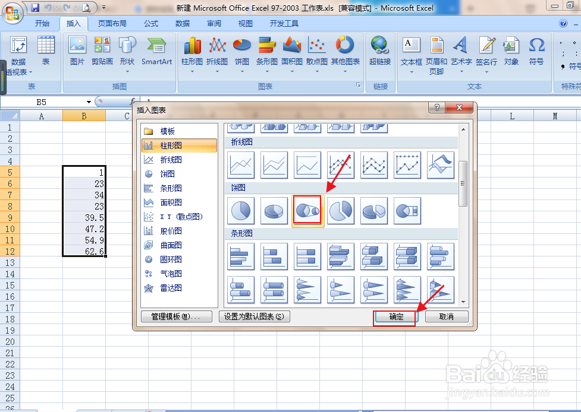Open the other charts (其他图表) ribbon button

346,55
